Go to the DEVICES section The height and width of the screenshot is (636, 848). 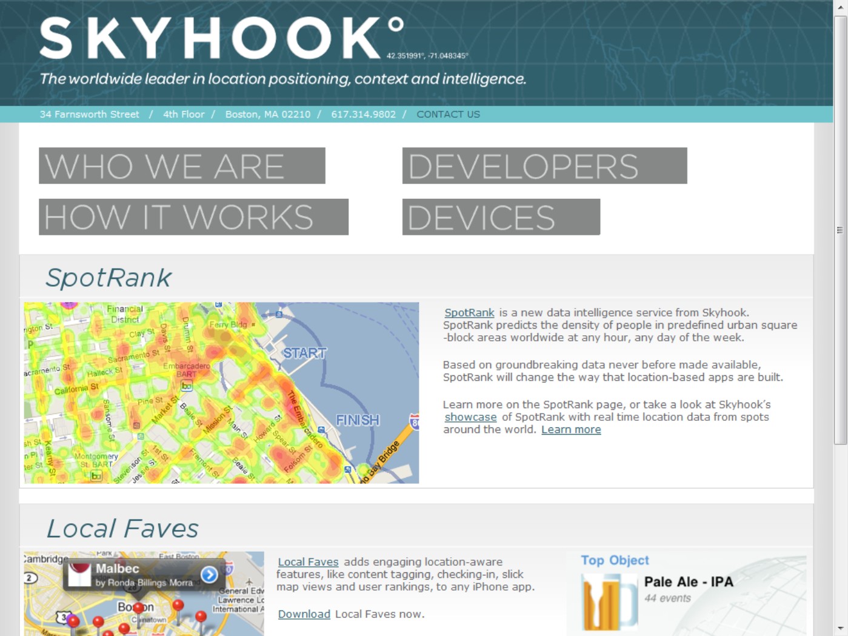tap(501, 217)
